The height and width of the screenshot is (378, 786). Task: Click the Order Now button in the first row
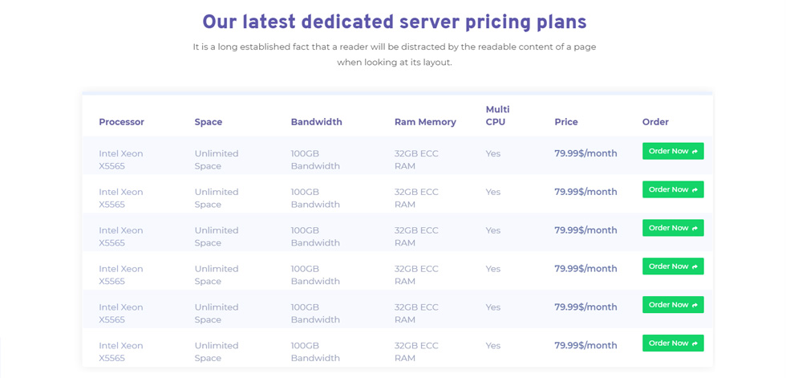pos(673,151)
